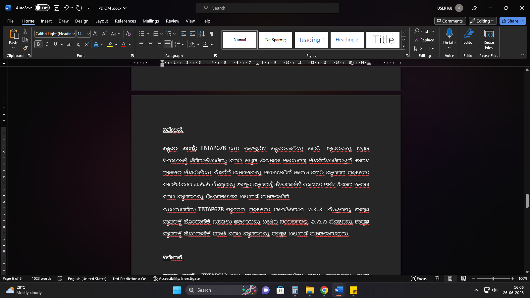
Task: Expand the bullets list dropdown arrow
Action: pyautogui.click(x=148, y=34)
